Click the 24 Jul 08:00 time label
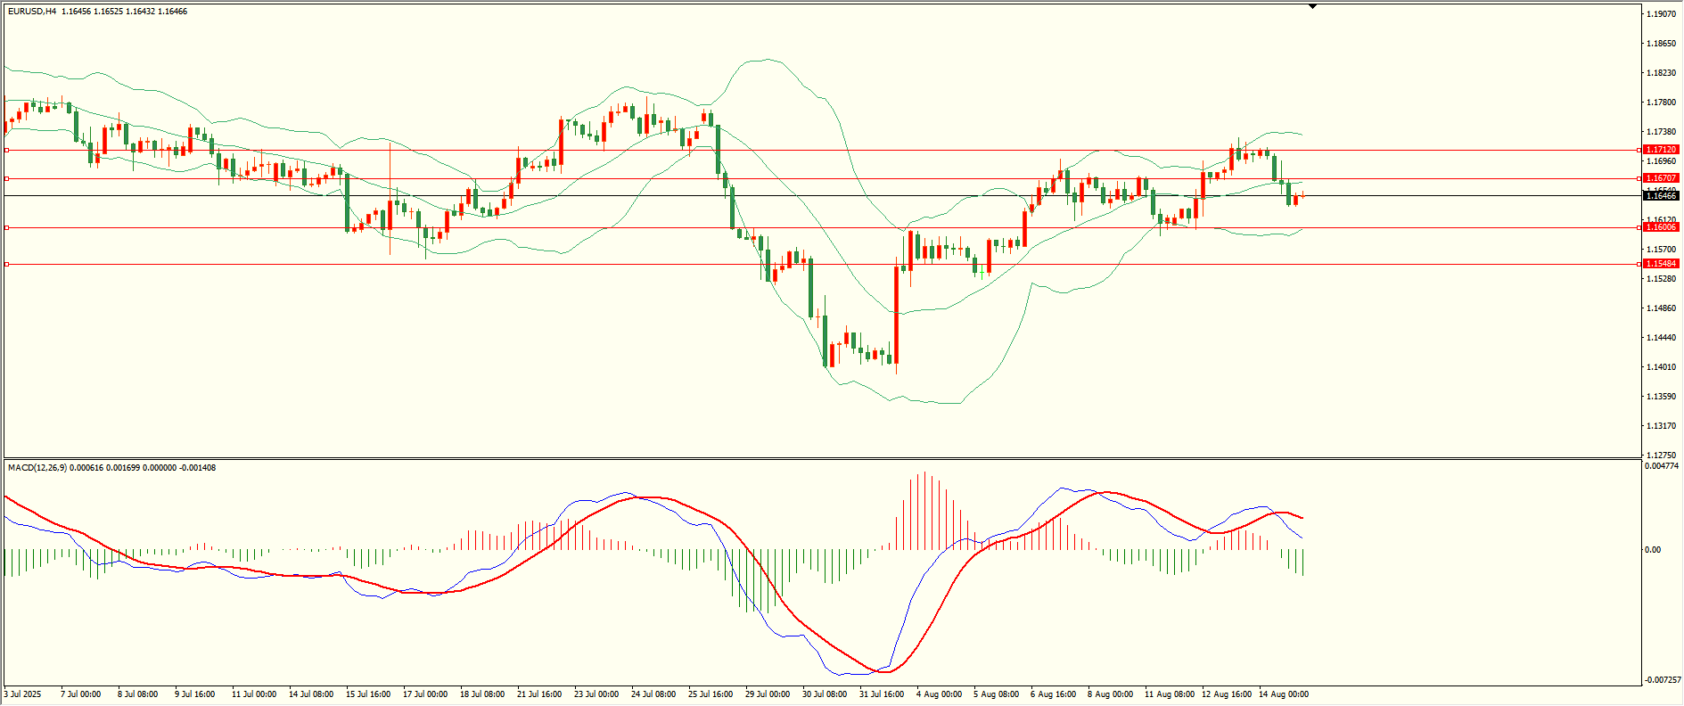The width and height of the screenshot is (1684, 706). (653, 694)
